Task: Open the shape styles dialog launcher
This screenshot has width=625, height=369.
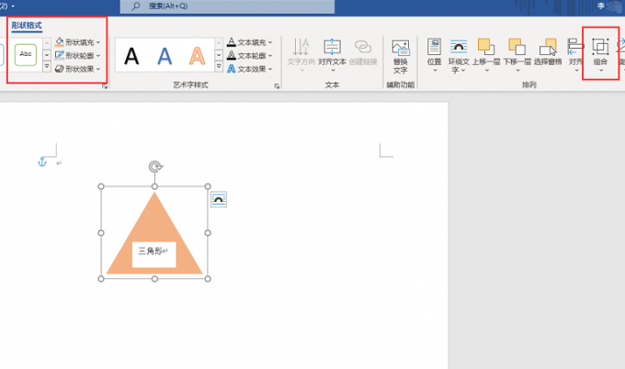Action: click(x=105, y=86)
